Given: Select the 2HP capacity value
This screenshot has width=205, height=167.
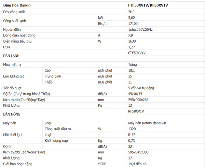Looking at the screenshot, I should (x=131, y=12).
